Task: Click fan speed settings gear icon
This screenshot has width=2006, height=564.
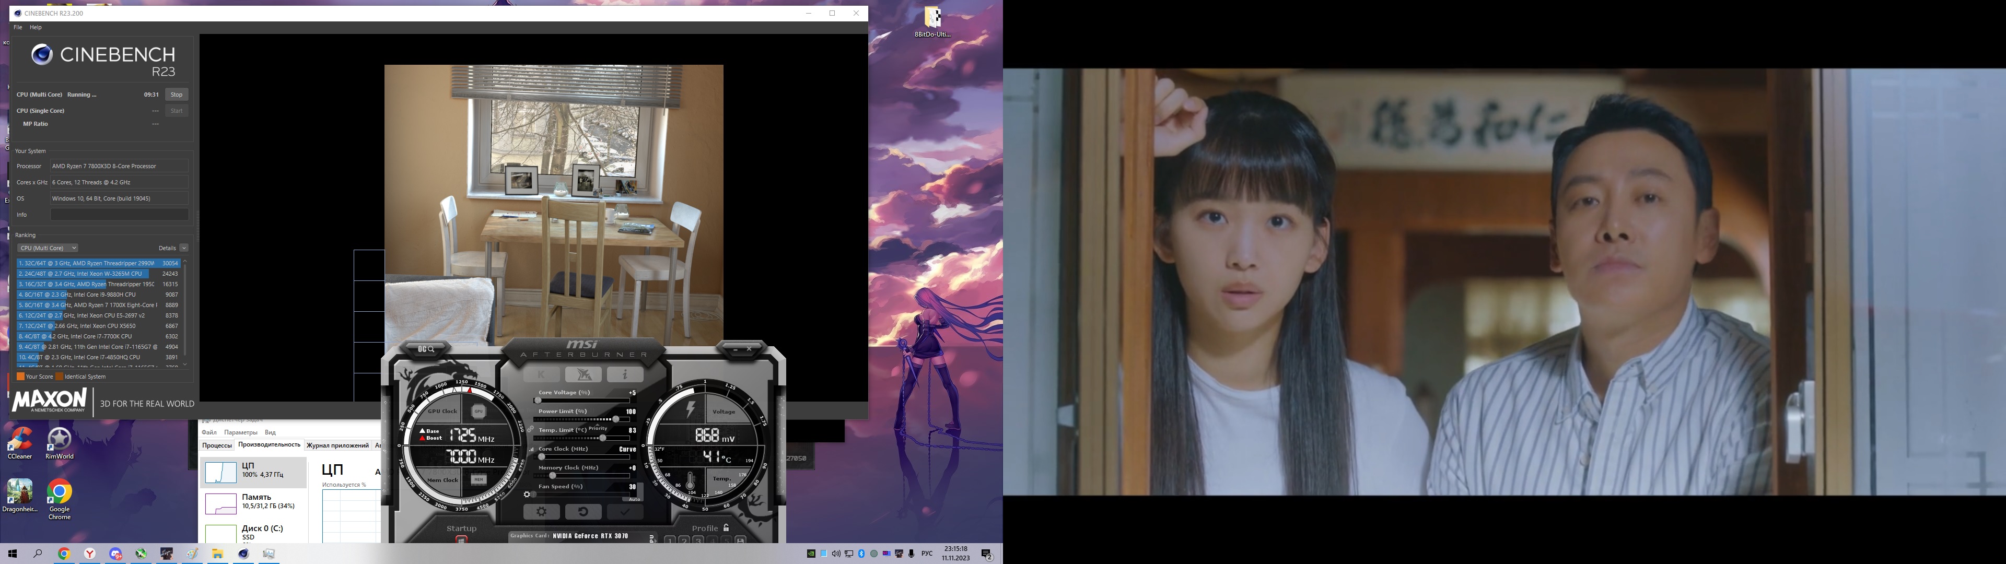Action: pyautogui.click(x=528, y=495)
